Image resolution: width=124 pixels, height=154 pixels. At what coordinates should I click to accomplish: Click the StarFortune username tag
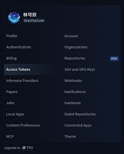click(x=34, y=21)
